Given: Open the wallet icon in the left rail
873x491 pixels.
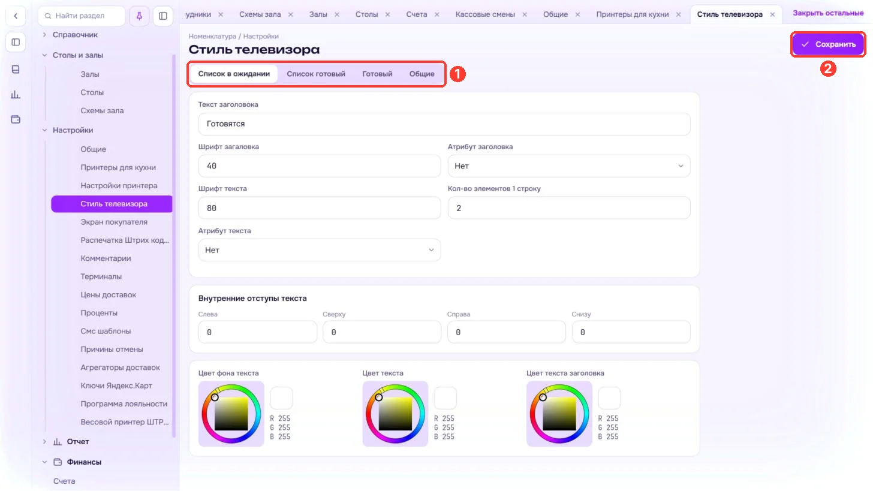Looking at the screenshot, I should coord(16,119).
